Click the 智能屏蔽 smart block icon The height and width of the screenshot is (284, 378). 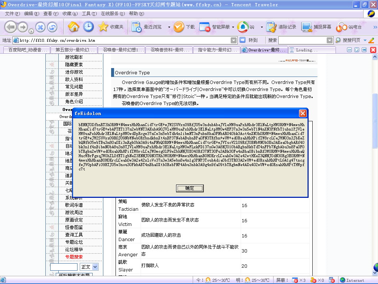pyautogui.click(x=205, y=27)
